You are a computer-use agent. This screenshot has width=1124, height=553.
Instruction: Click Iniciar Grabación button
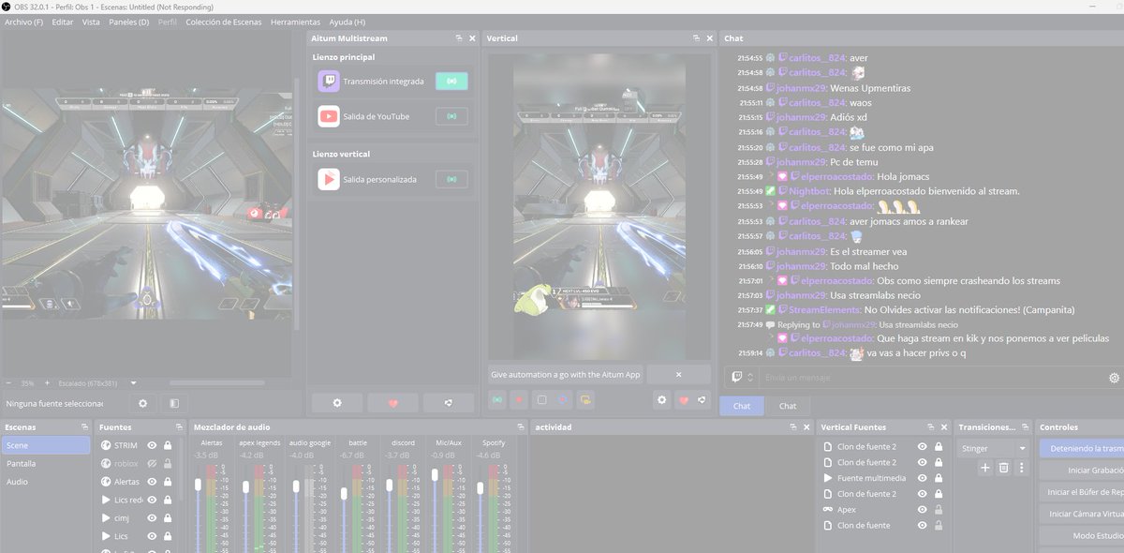point(1082,471)
